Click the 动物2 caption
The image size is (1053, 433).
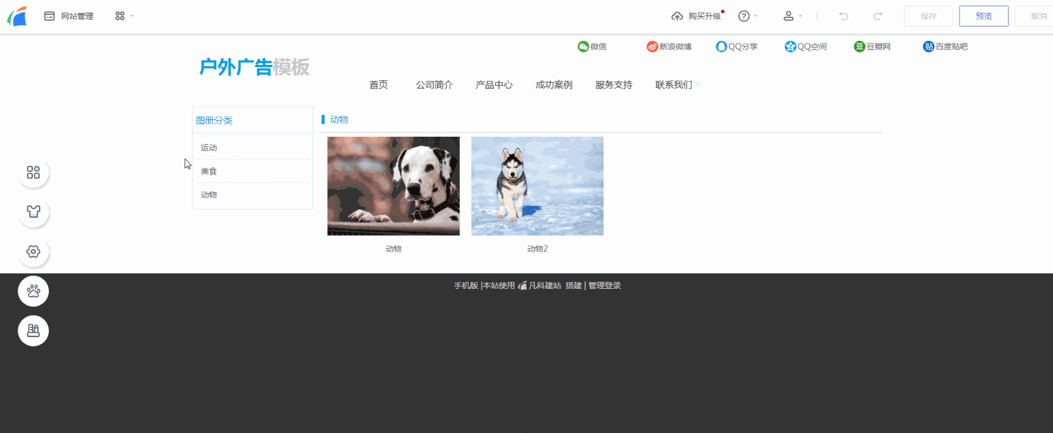[x=537, y=249]
